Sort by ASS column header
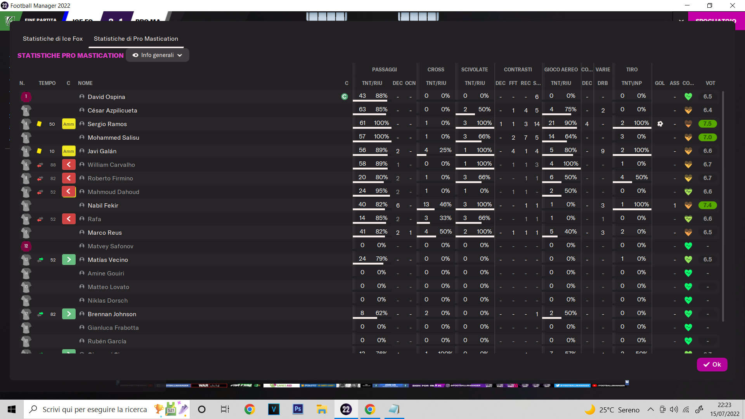 click(x=675, y=83)
